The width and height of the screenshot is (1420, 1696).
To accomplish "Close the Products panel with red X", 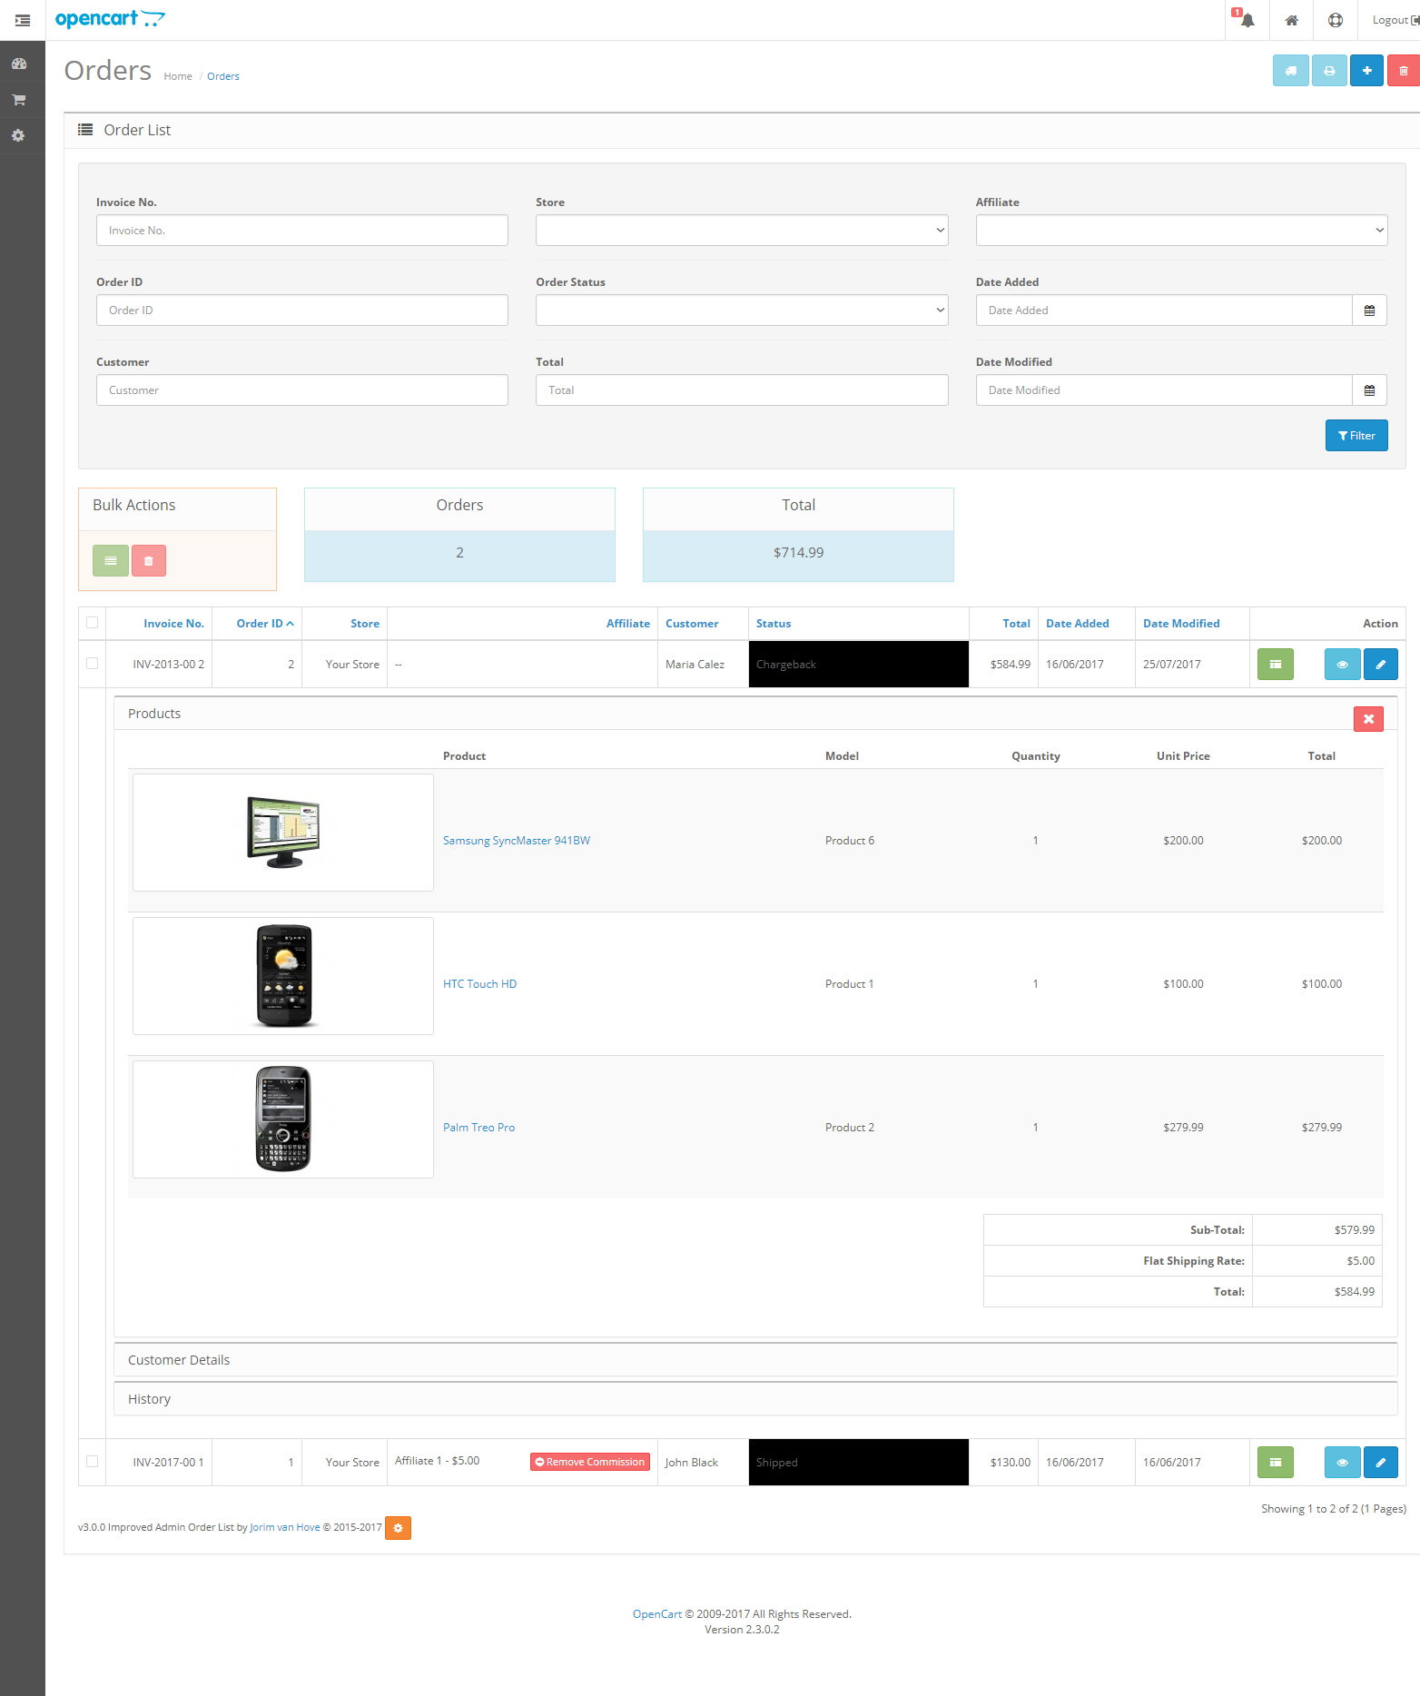I will 1368,719.
